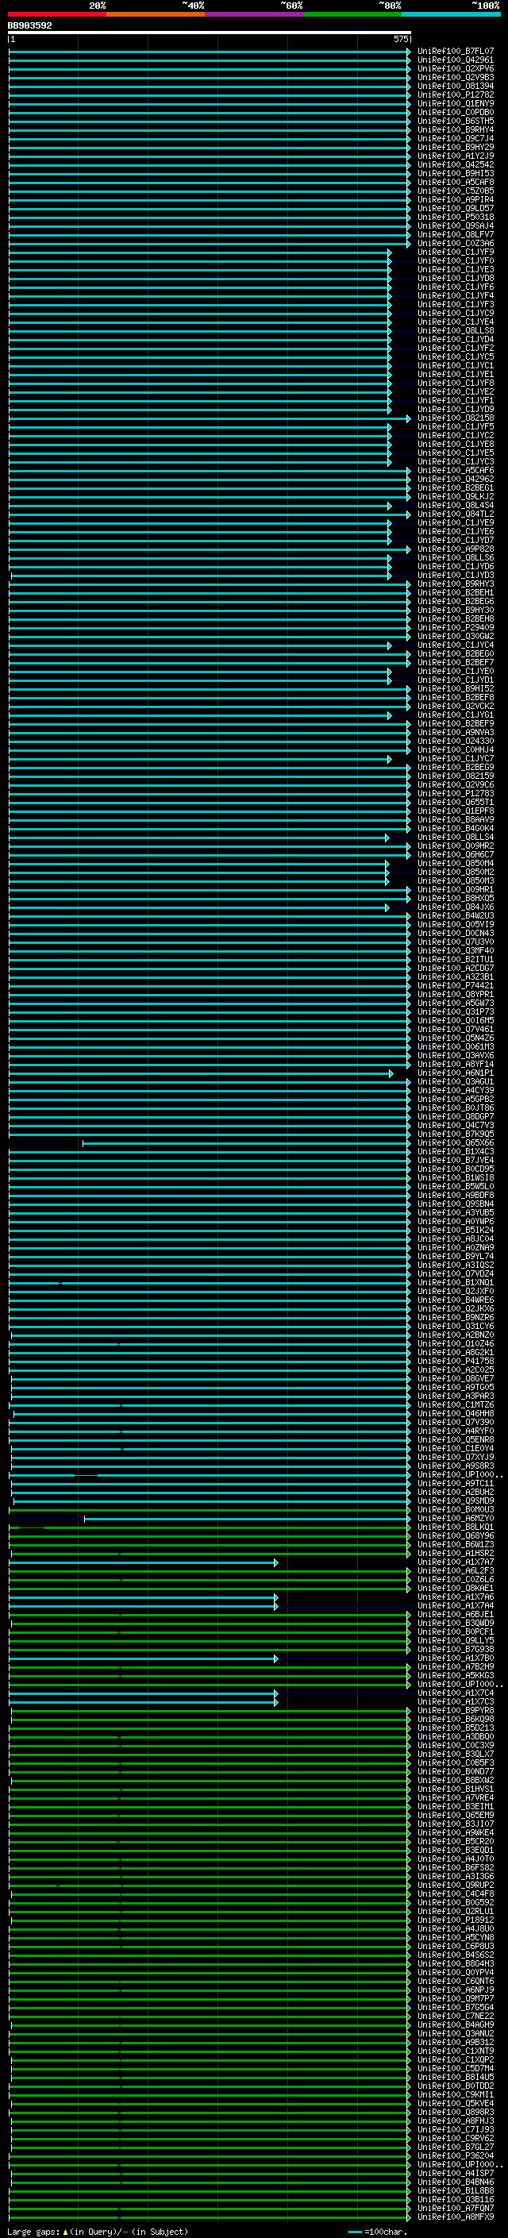Select hit label UniRef100_P12782
The width and height of the screenshot is (508, 2238).
click(x=455, y=94)
